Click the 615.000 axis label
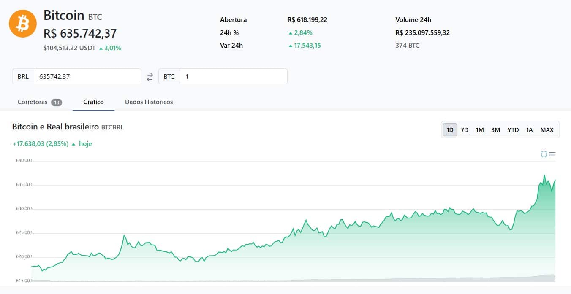 (x=24, y=281)
